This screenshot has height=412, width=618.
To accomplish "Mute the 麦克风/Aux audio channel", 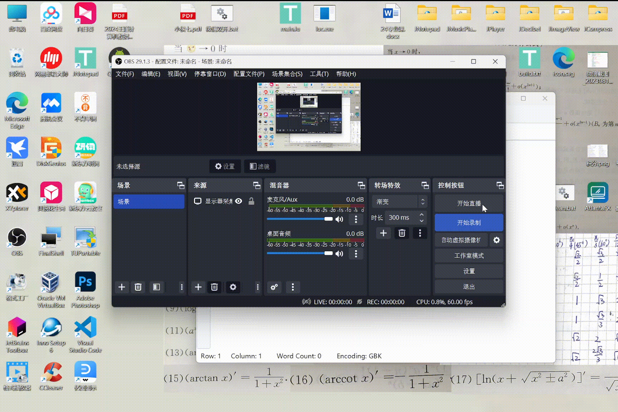I will [339, 219].
